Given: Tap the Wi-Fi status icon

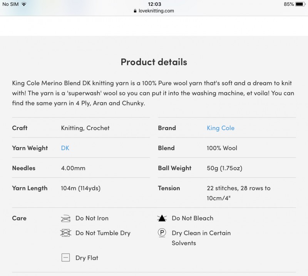Looking at the screenshot, I should [x=24, y=4].
